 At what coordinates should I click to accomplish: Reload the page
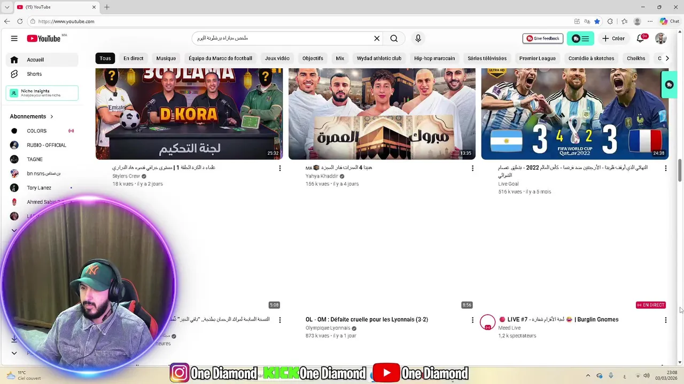[x=20, y=21]
